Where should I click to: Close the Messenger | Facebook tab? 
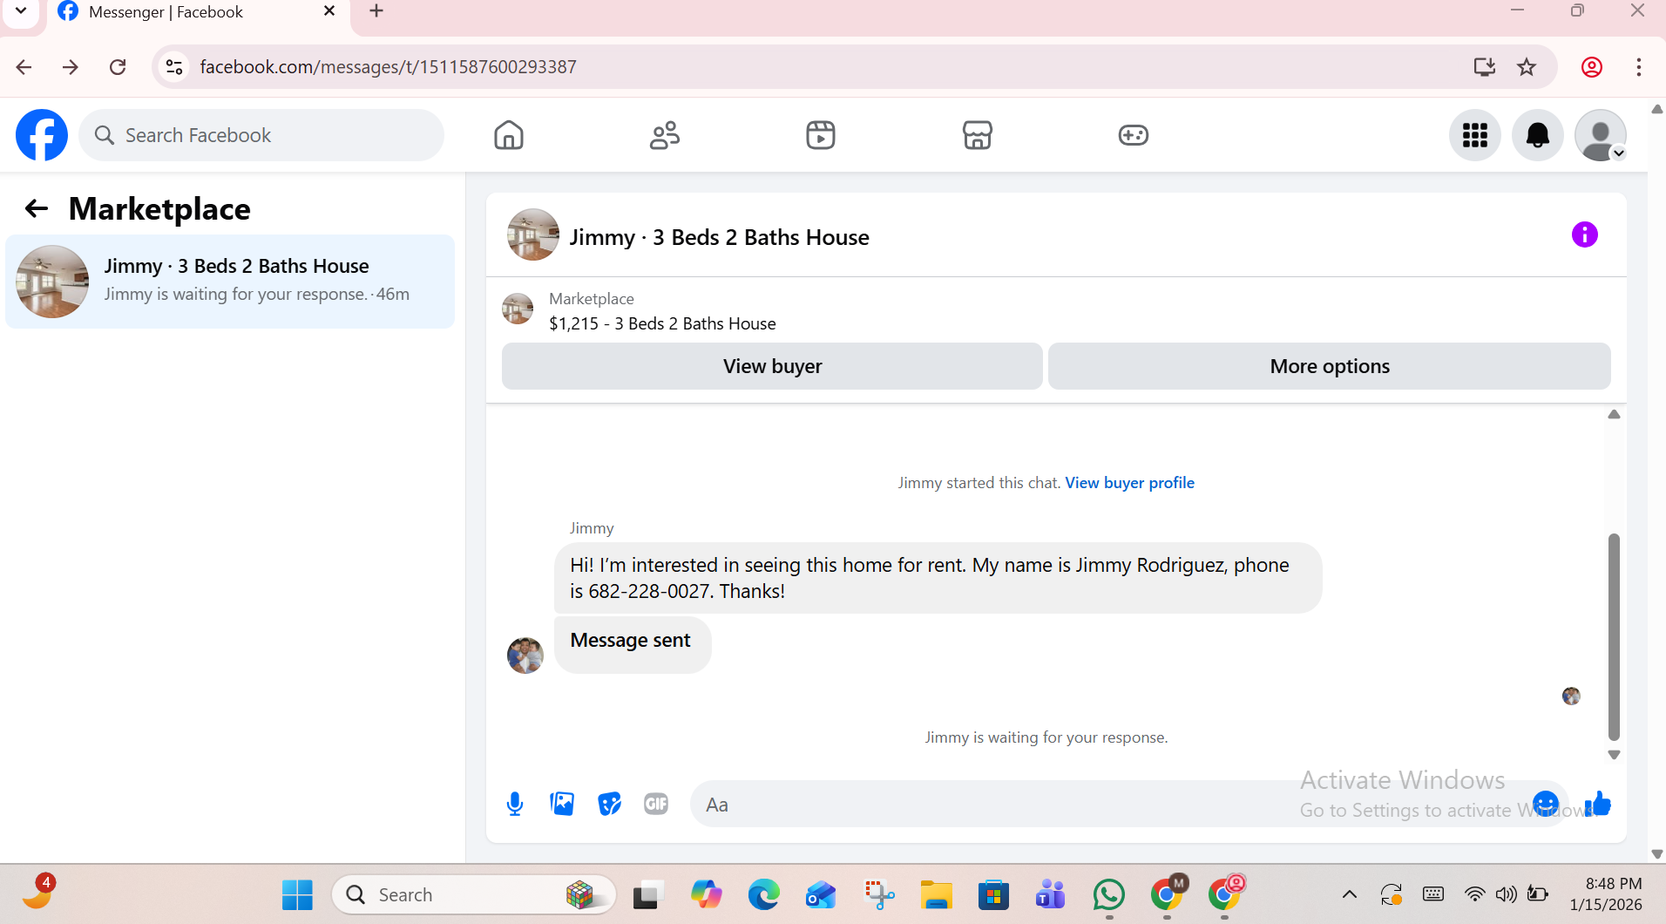[x=329, y=11]
